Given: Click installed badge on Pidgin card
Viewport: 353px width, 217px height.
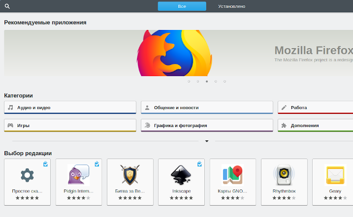Looking at the screenshot, I should tap(97, 164).
